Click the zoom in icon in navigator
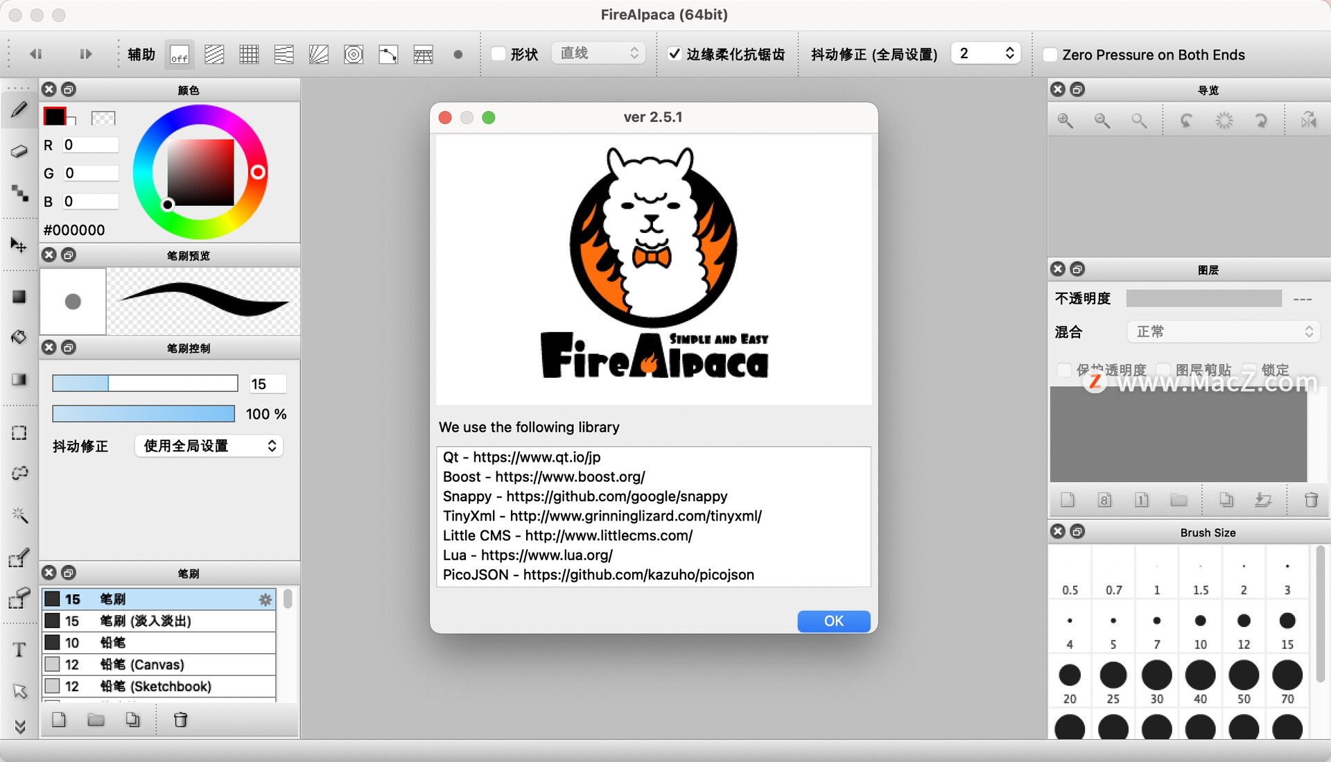This screenshot has height=762, width=1331. pyautogui.click(x=1065, y=121)
